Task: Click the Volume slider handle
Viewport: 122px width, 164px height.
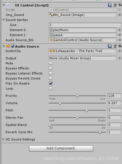Action: point(60,103)
